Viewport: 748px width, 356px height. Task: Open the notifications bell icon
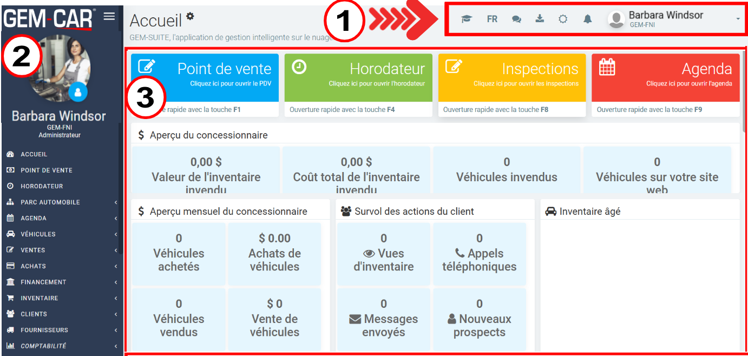pyautogui.click(x=587, y=19)
